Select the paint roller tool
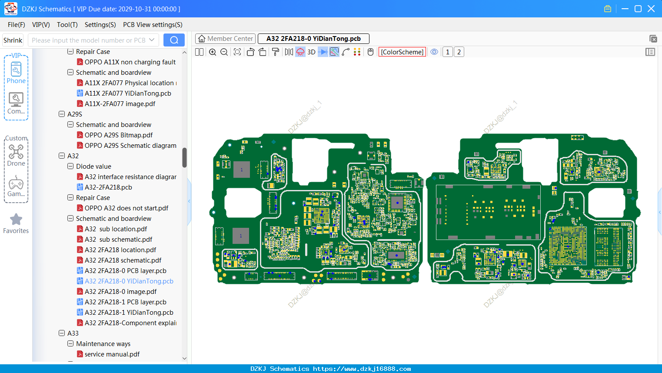Viewport: 662px width, 373px height. click(x=276, y=52)
